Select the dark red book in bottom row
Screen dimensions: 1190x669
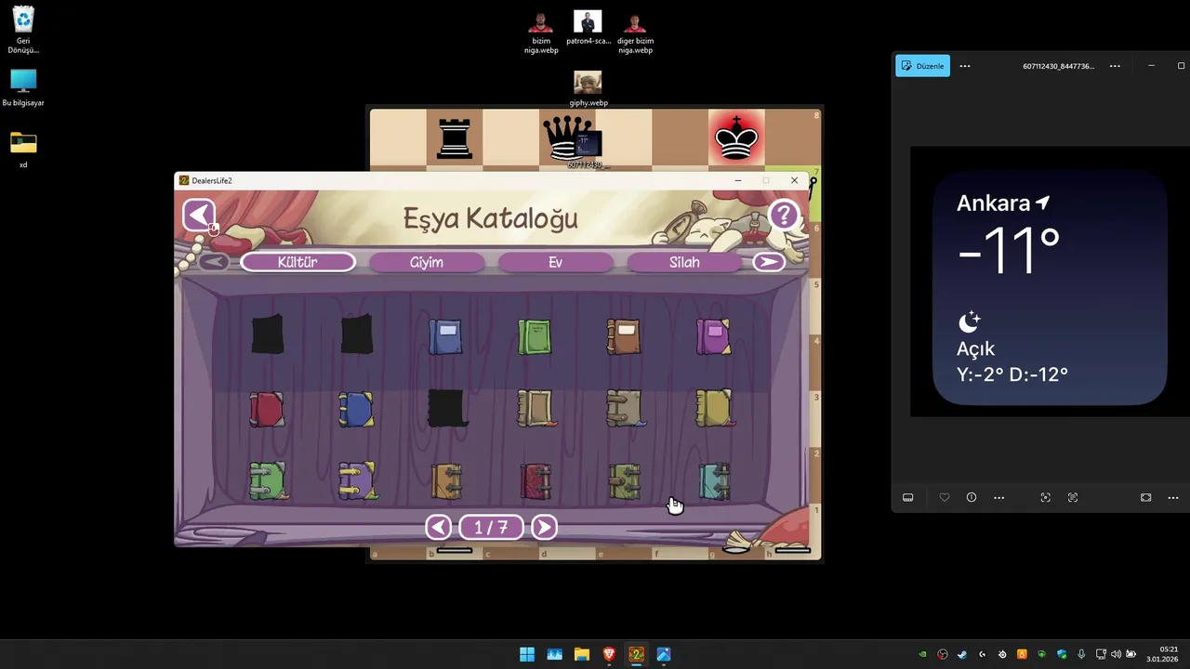click(535, 481)
